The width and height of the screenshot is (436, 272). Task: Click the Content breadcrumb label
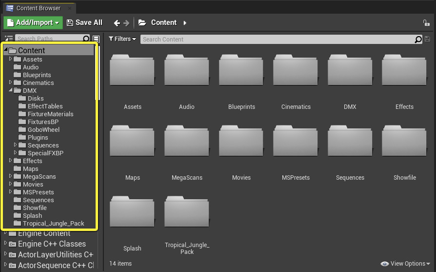(164, 22)
